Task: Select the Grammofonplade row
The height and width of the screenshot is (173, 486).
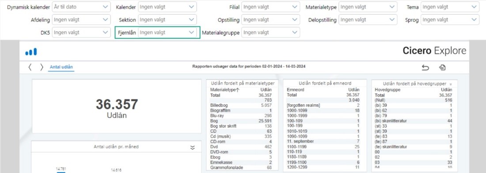Action: click(241, 167)
